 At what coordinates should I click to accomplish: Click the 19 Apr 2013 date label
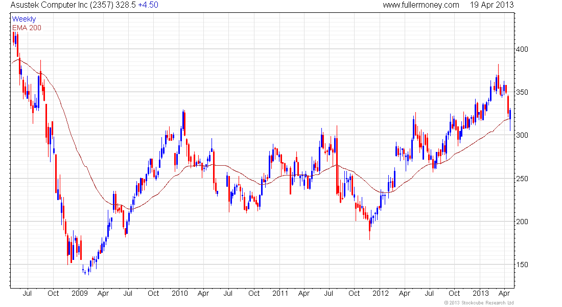coord(491,5)
